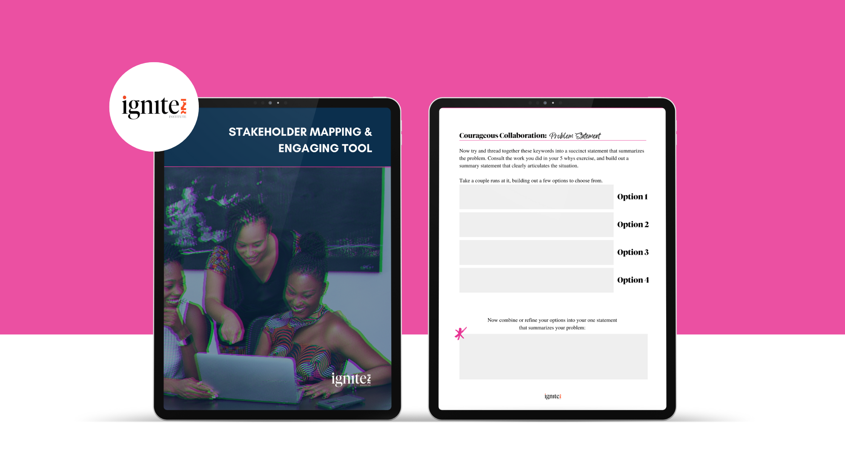Viewport: 845px width, 475px height.
Task: Click Option 1 input field
Action: click(x=535, y=197)
